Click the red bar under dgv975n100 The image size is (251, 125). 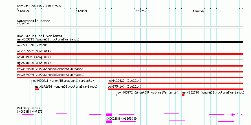pos(175,89)
